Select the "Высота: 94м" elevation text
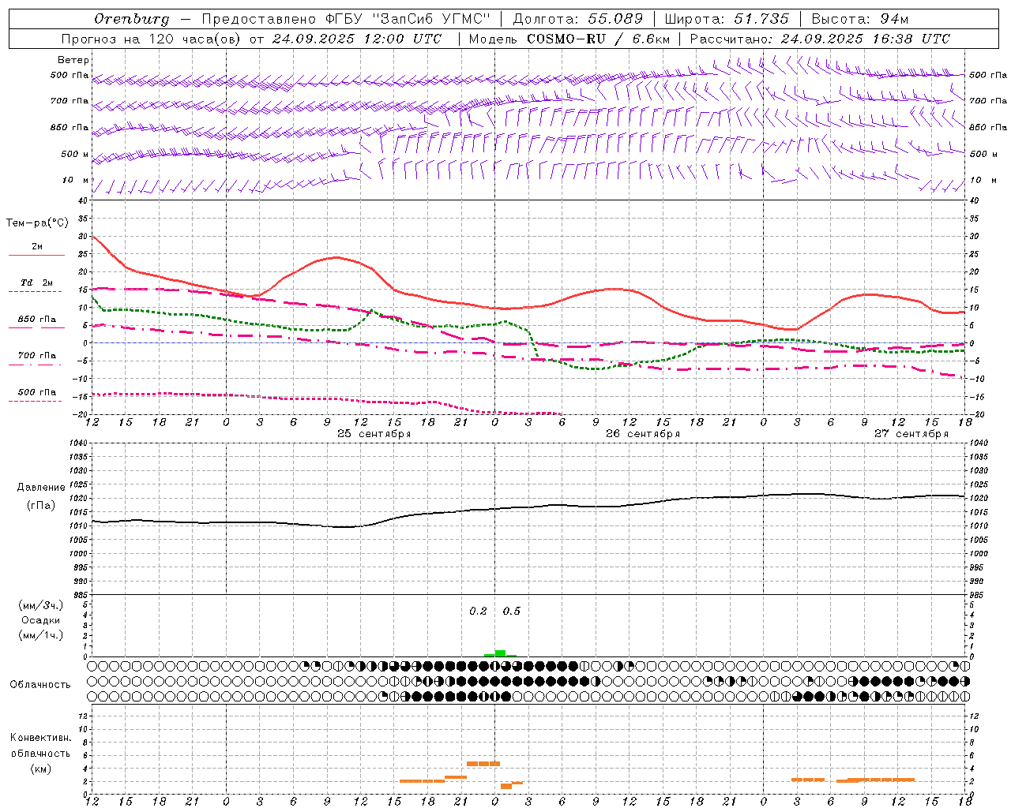The image size is (1011, 808). pyautogui.click(x=860, y=19)
